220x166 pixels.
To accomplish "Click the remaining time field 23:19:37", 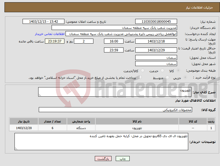I will coord(55,41).
